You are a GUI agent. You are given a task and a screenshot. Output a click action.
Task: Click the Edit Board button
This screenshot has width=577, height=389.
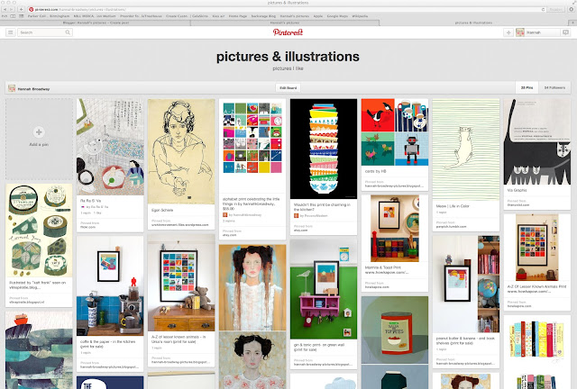[x=288, y=88]
